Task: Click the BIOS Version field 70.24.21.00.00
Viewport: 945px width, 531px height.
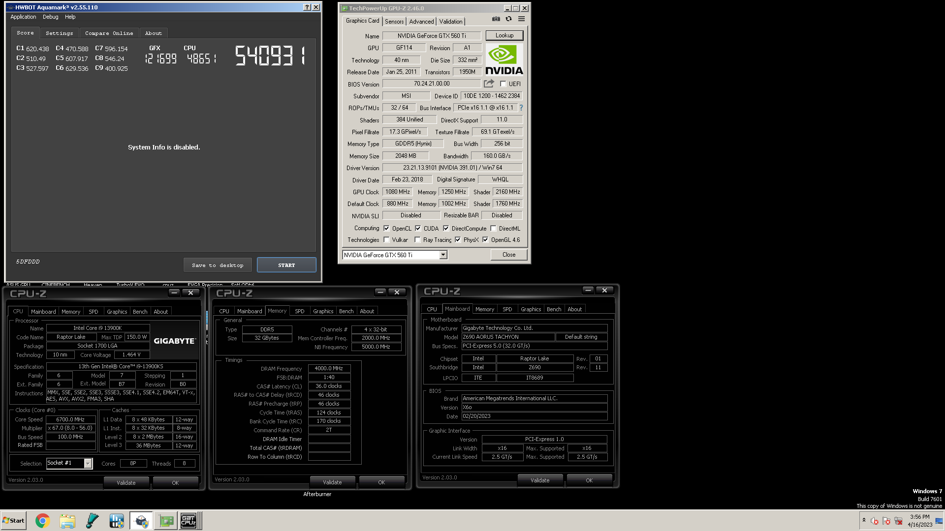Action: tap(432, 84)
